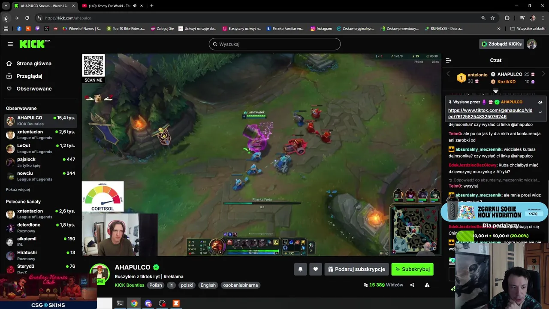Go back with browser back arrow
Screen dimensions: 549x309
[x=6, y=18]
